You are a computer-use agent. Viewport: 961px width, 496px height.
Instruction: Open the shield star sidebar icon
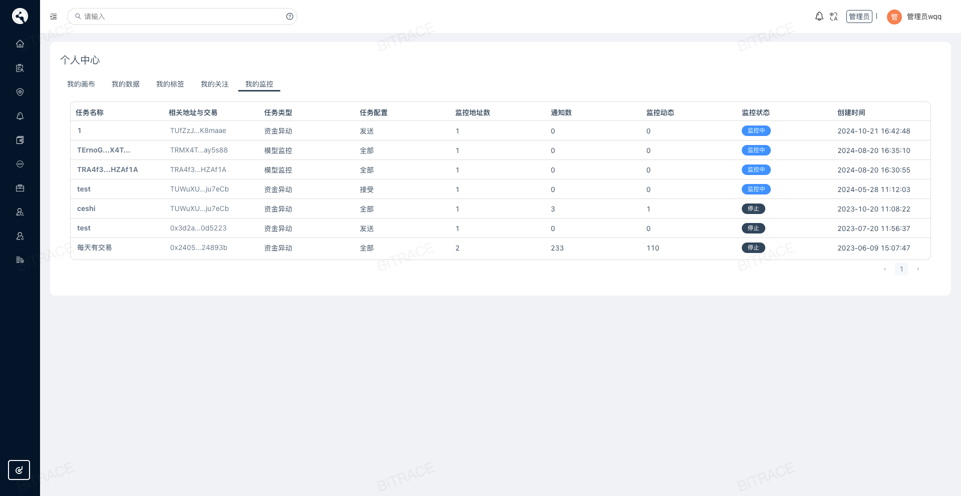(x=20, y=92)
